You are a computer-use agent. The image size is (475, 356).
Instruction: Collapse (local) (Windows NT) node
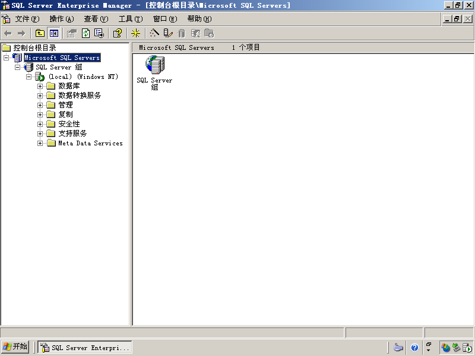[x=28, y=77]
